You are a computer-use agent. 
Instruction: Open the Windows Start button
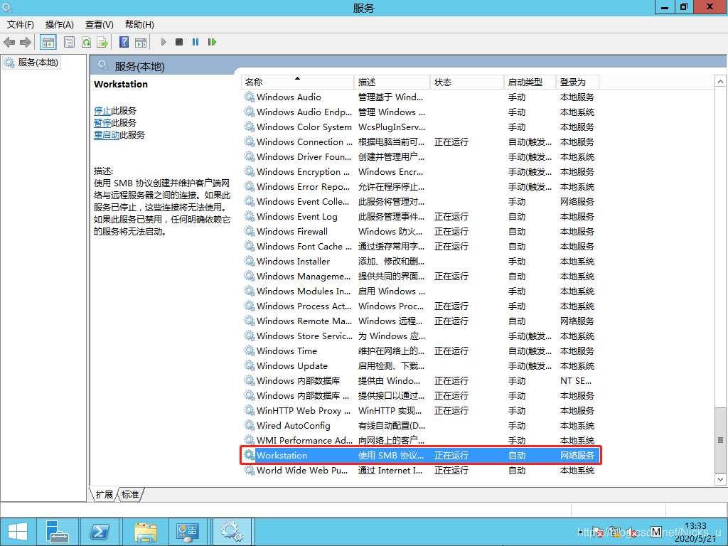17,532
